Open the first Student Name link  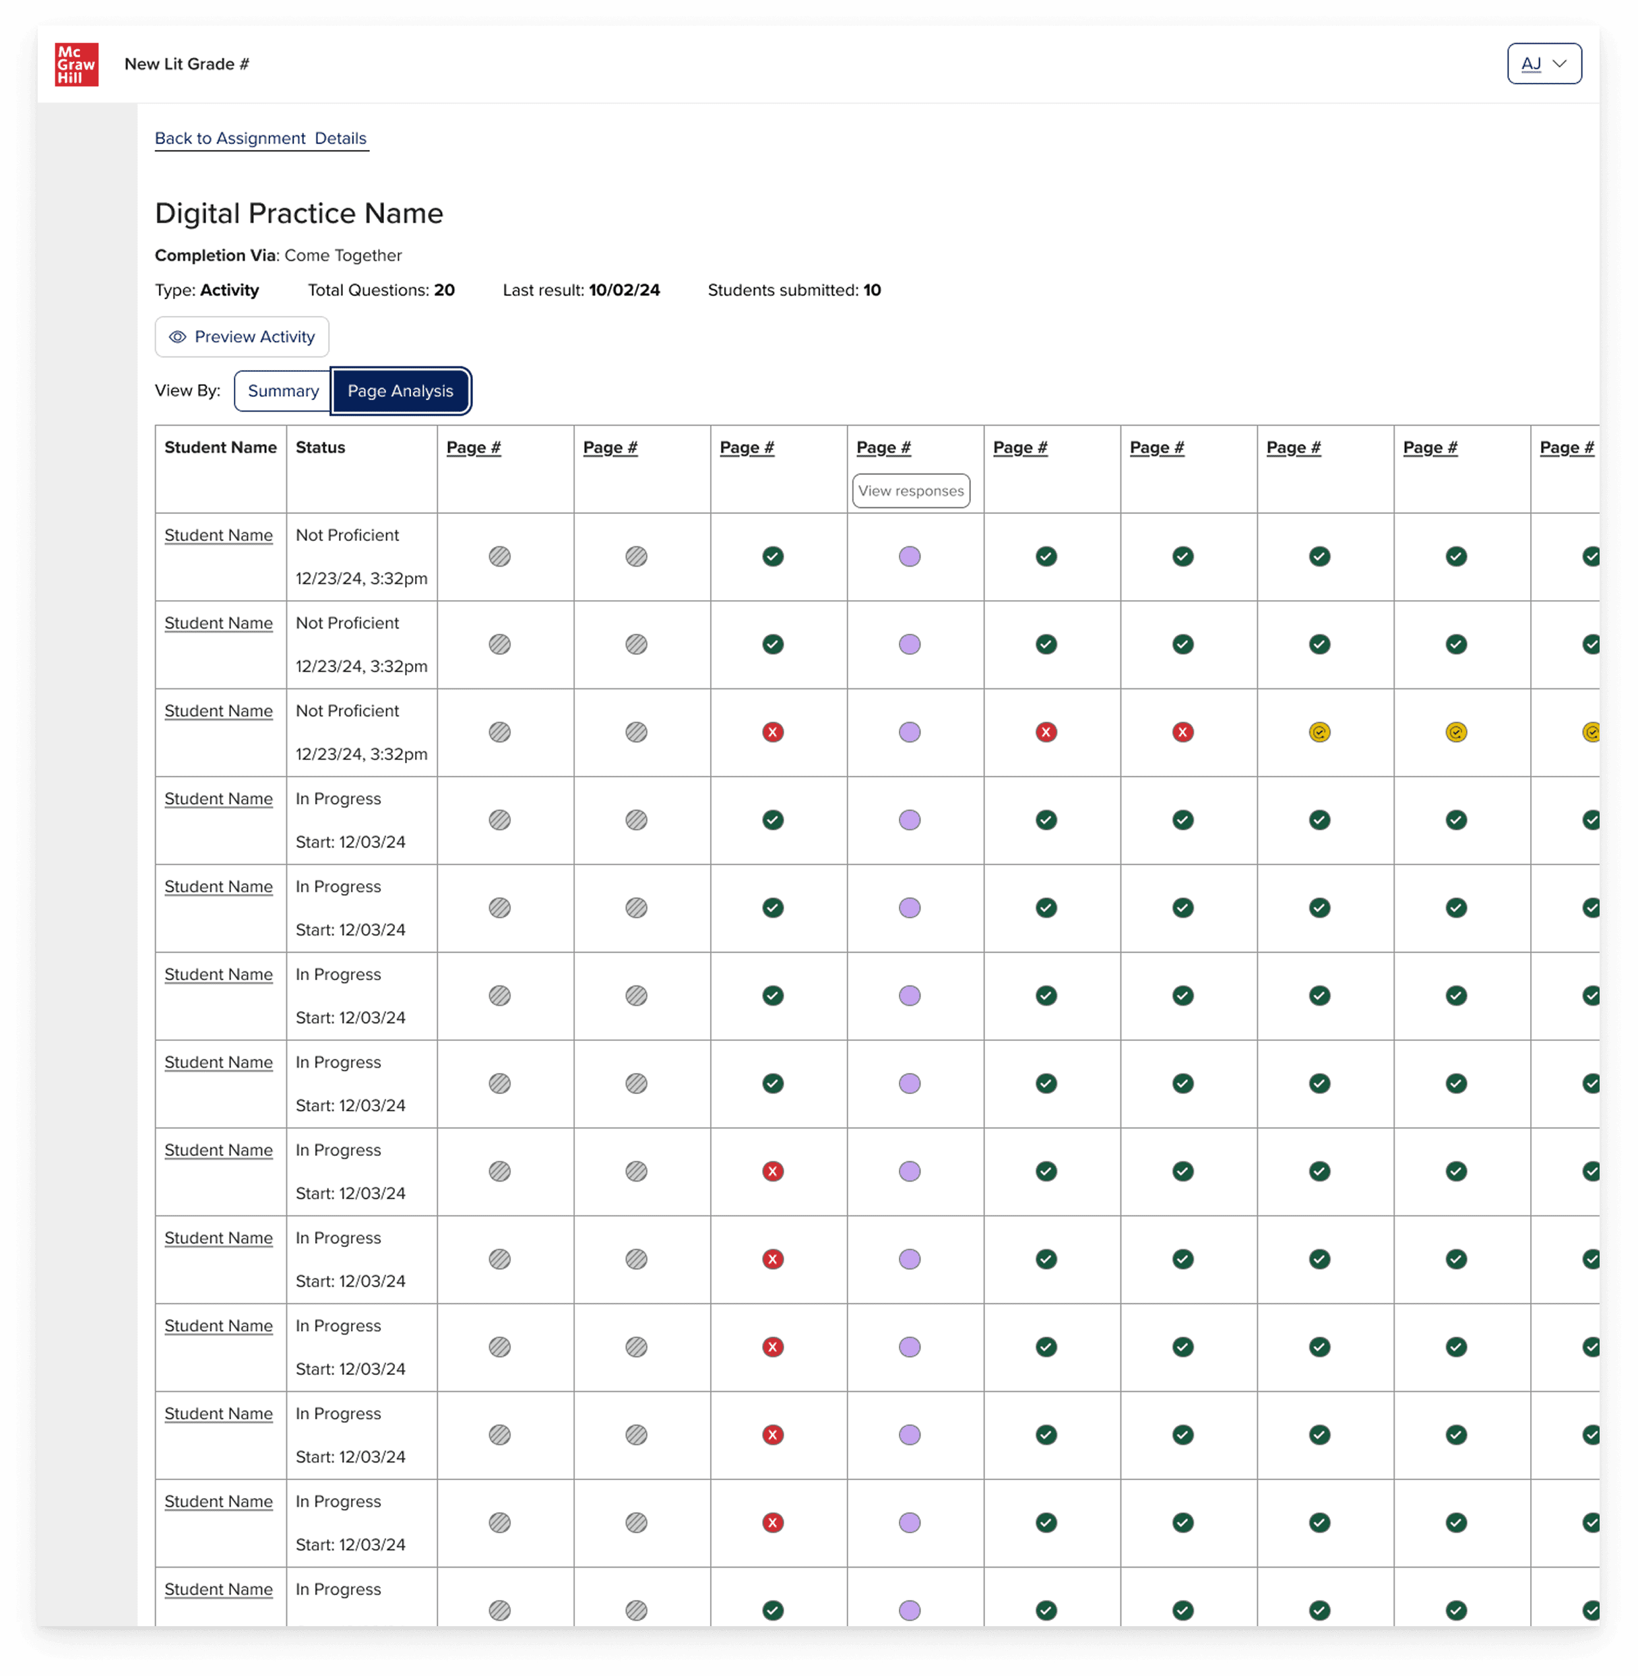point(218,535)
